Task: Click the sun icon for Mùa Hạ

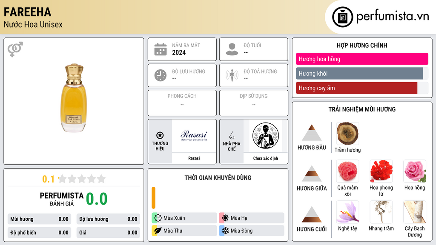Action: click(x=225, y=218)
